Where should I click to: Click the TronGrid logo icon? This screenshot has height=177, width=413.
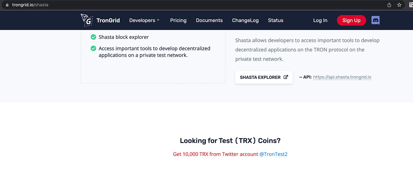[87, 20]
